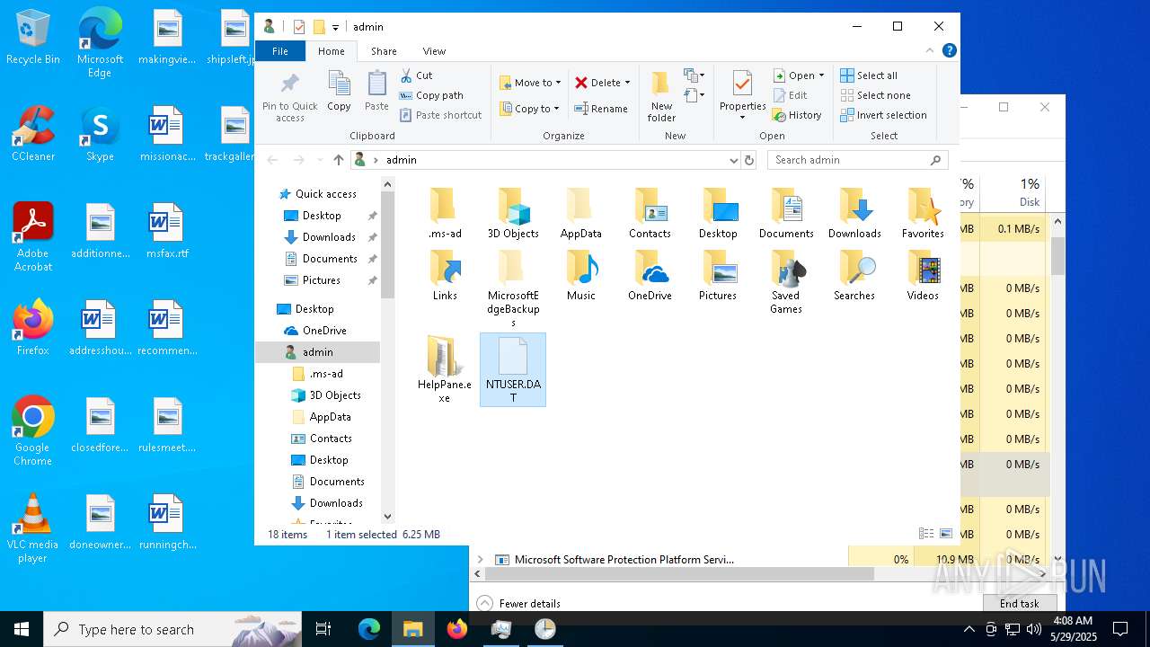Image resolution: width=1150 pixels, height=647 pixels.
Task: Switch to the Home ribbon tab
Action: [332, 51]
